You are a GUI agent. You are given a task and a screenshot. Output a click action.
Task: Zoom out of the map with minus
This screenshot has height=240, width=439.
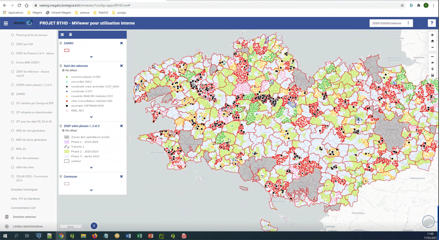[x=432, y=47]
